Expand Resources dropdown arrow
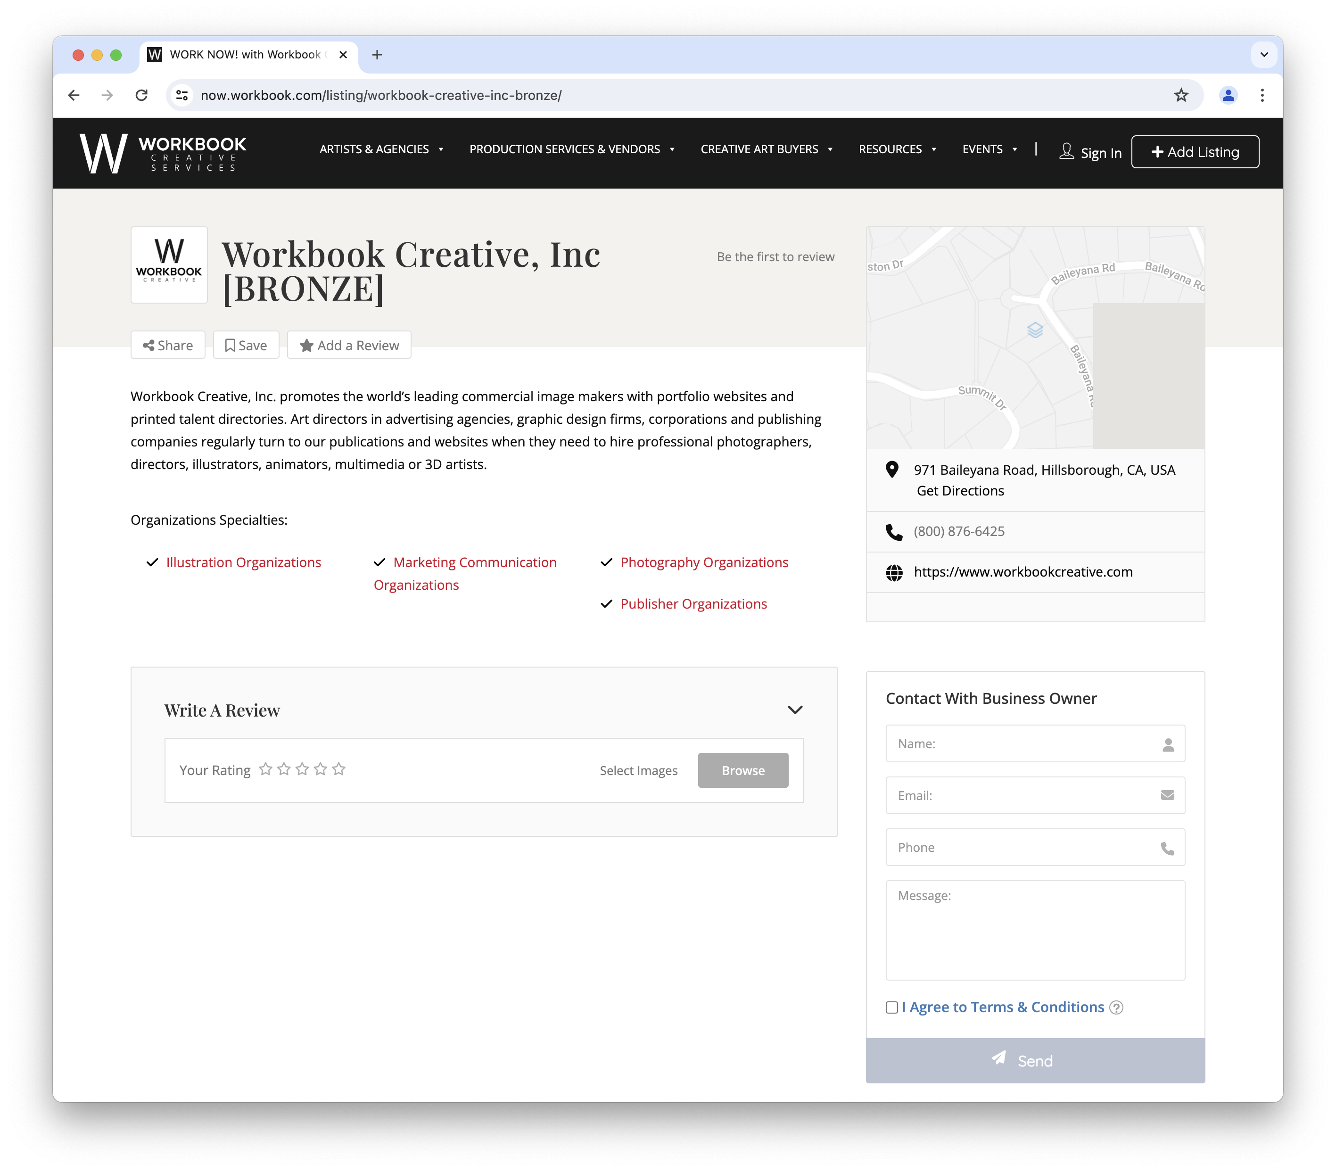The image size is (1336, 1172). point(934,150)
